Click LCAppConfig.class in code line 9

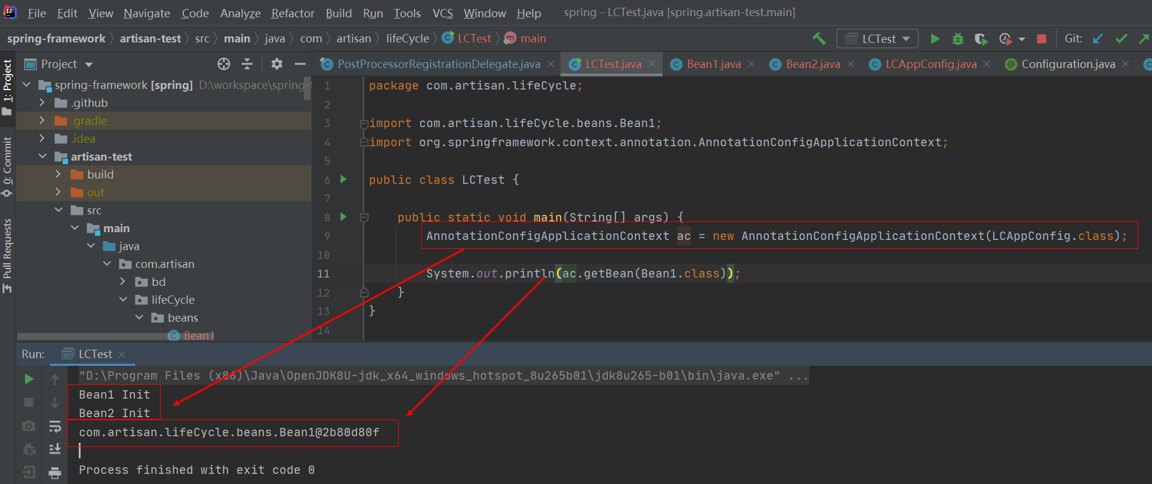(x=1052, y=236)
